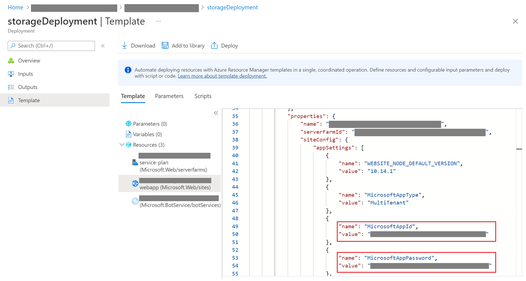The image size is (526, 281).
Task: Click the search magnifier icon
Action: click(x=13, y=46)
